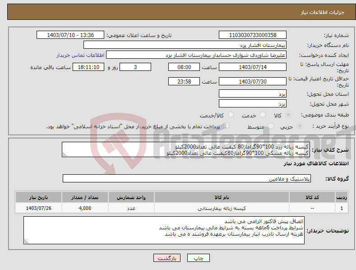Select the کالا radio button
356x270 pixels.
[288, 115]
